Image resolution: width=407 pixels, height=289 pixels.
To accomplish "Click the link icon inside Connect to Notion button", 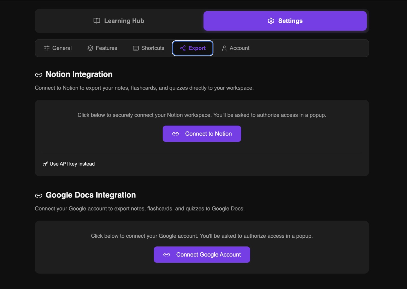I will [176, 133].
